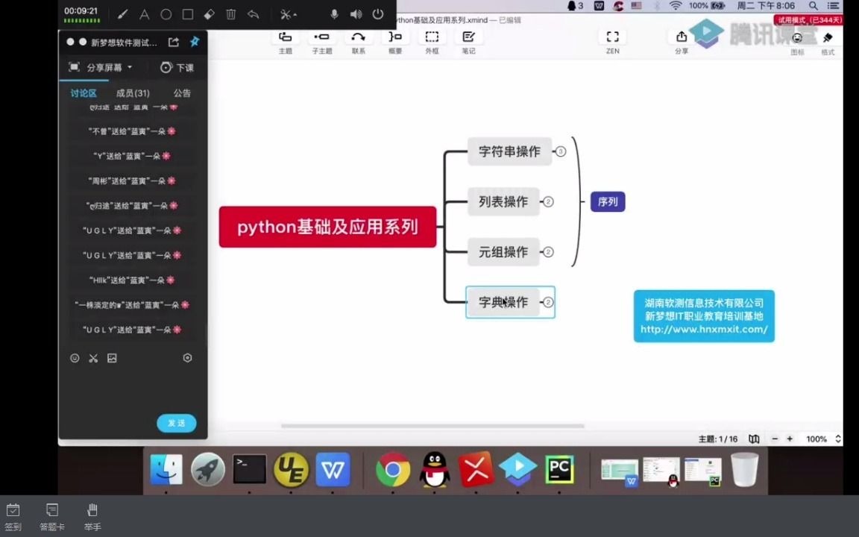Screen dimensions: 859x537
Task: Show the mind map overview thumbnail
Action: click(x=754, y=439)
